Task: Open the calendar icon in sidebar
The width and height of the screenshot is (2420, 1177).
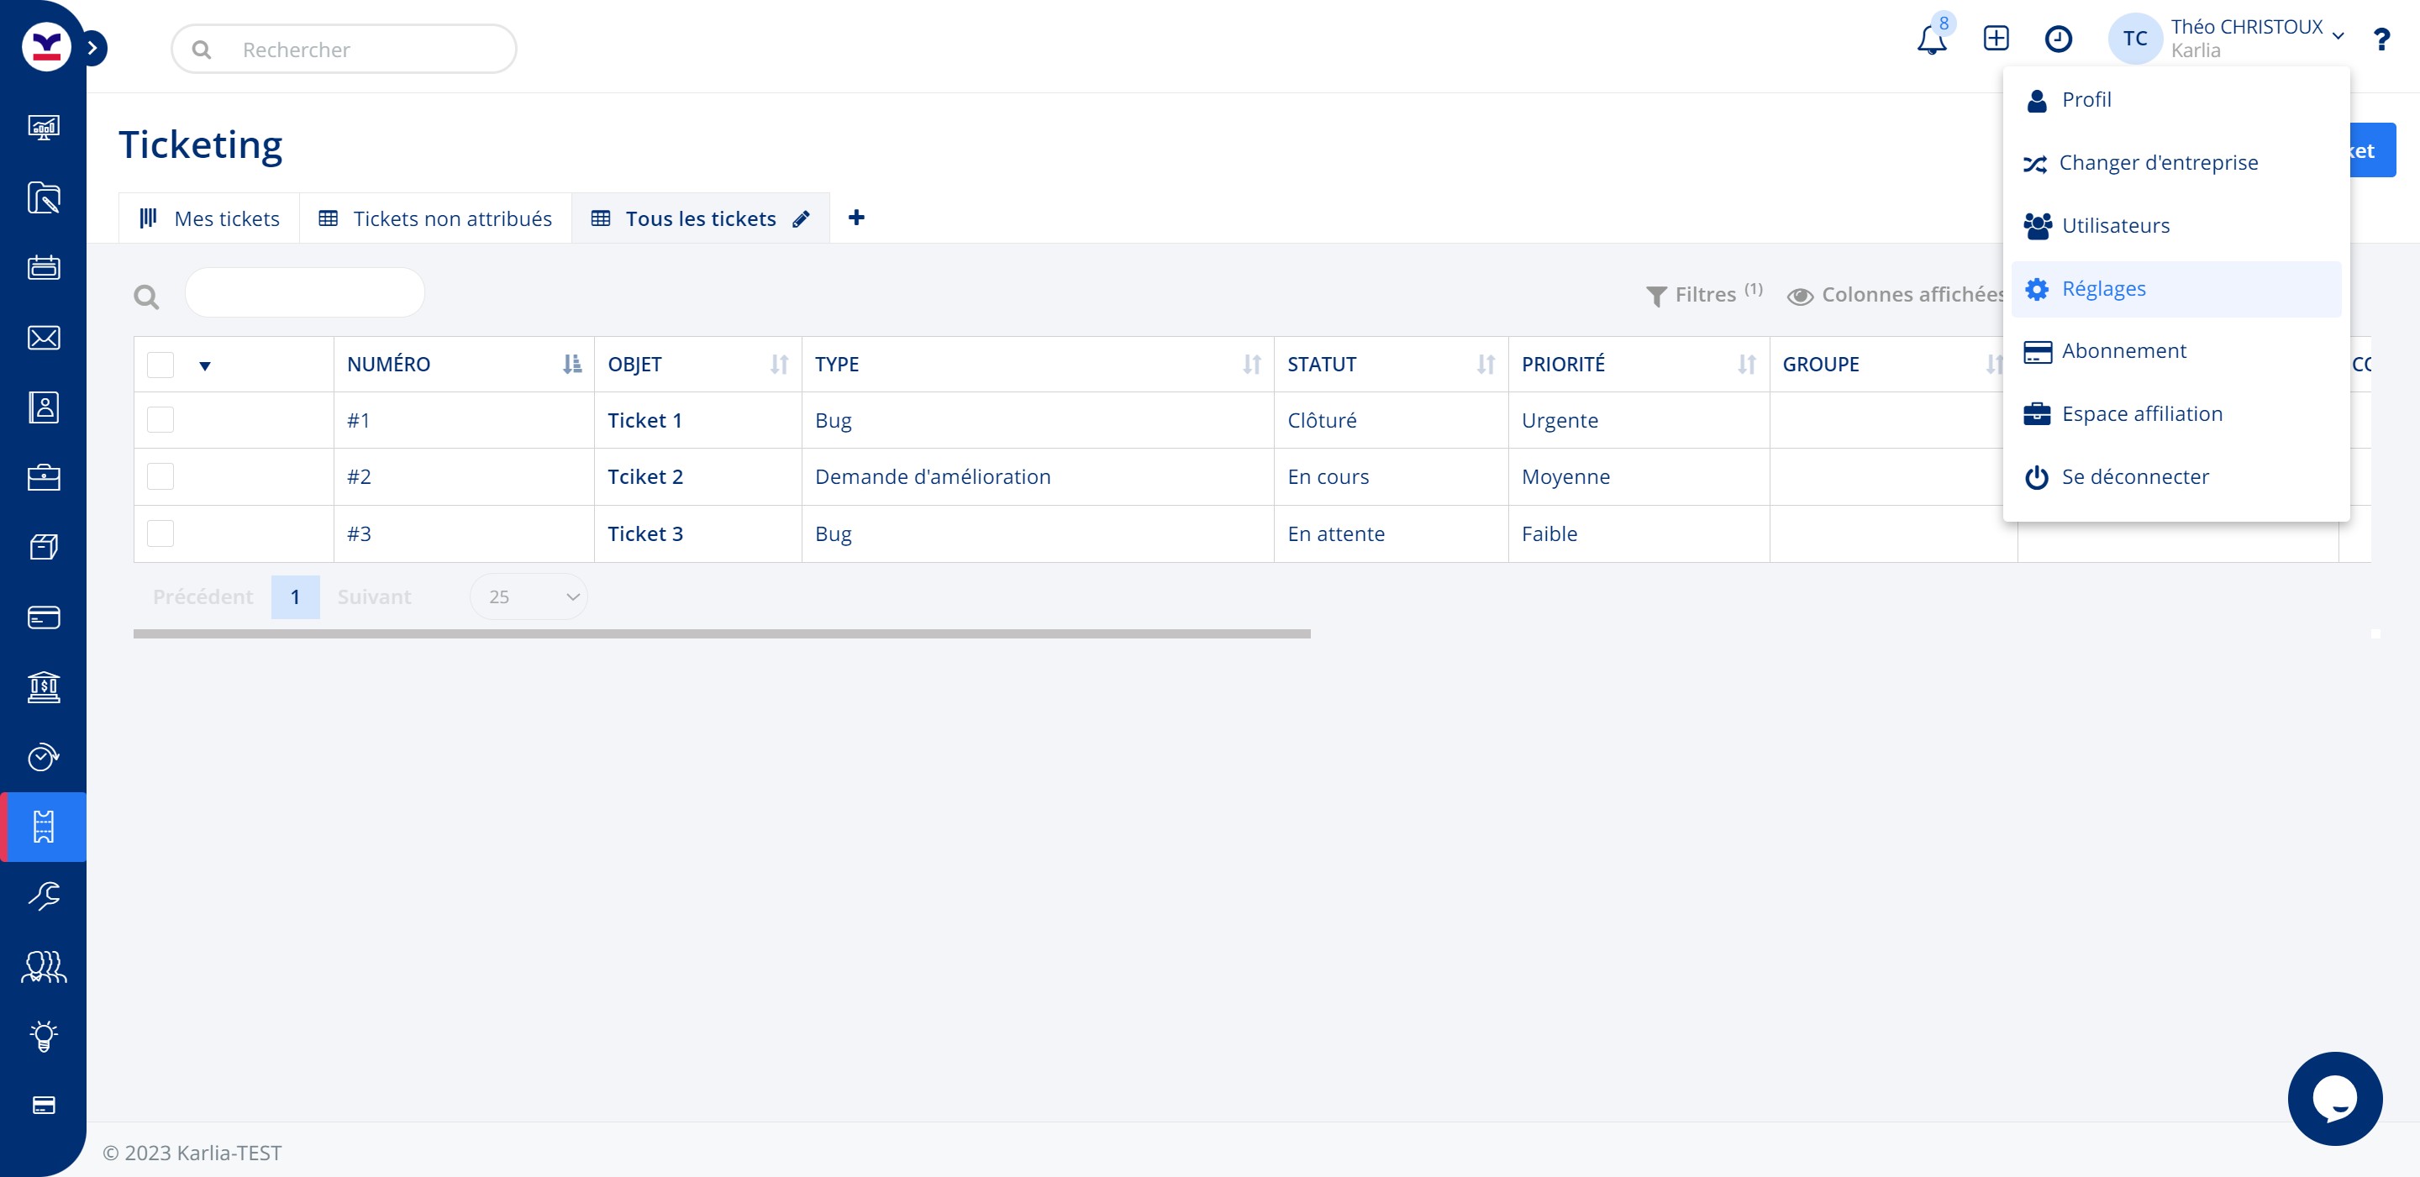Action: coord(43,268)
